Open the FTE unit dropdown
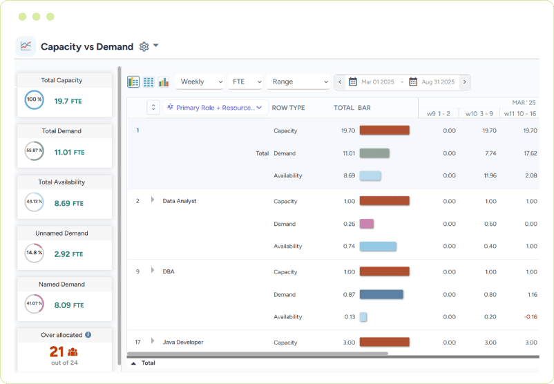The image size is (554, 384). (245, 81)
